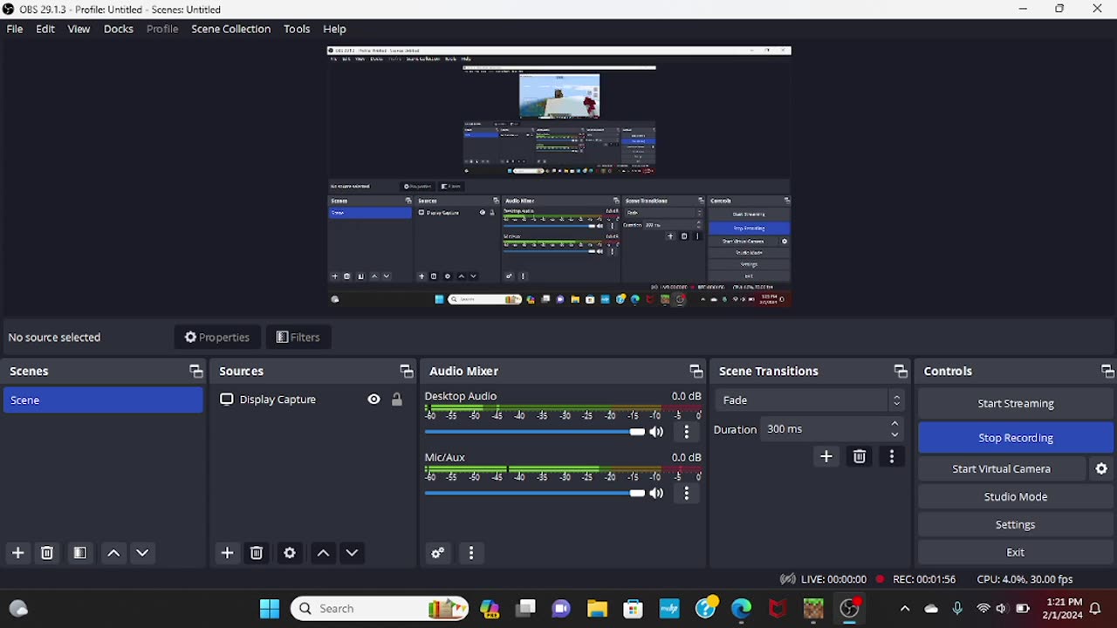Adjust Mic/Aux volume slider
Image resolution: width=1117 pixels, height=628 pixels.
coord(535,494)
